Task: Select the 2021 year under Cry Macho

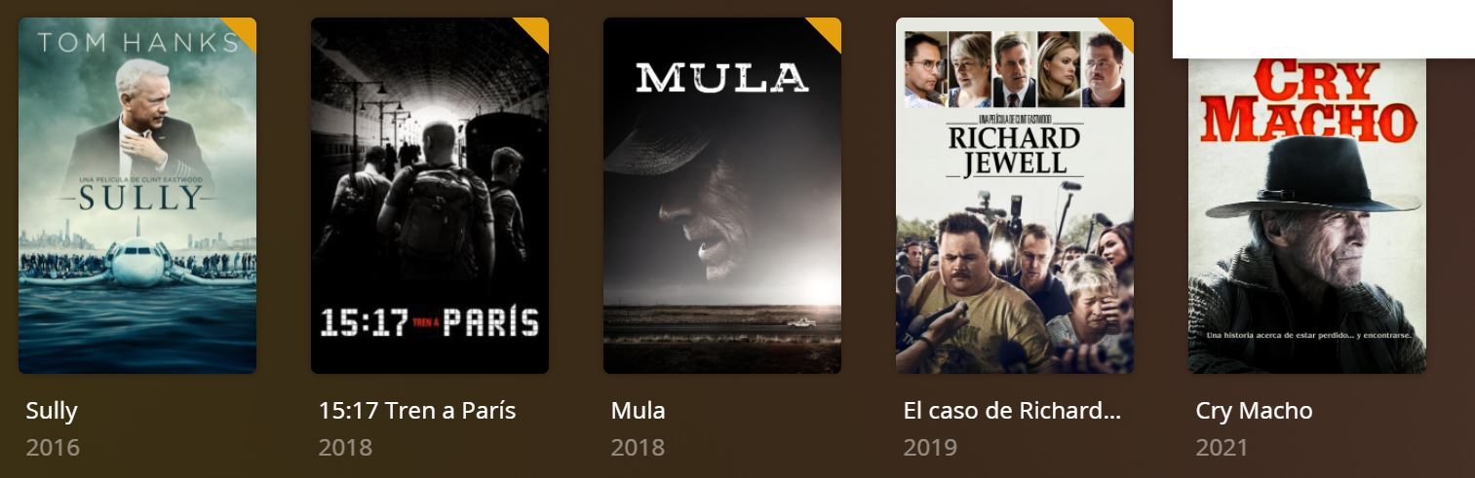Action: 1222,448
